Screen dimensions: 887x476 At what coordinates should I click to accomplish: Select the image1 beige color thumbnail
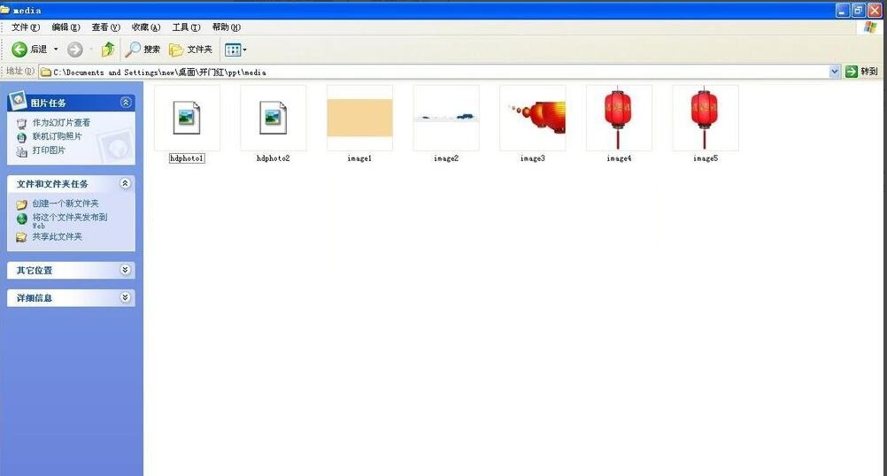(x=359, y=119)
